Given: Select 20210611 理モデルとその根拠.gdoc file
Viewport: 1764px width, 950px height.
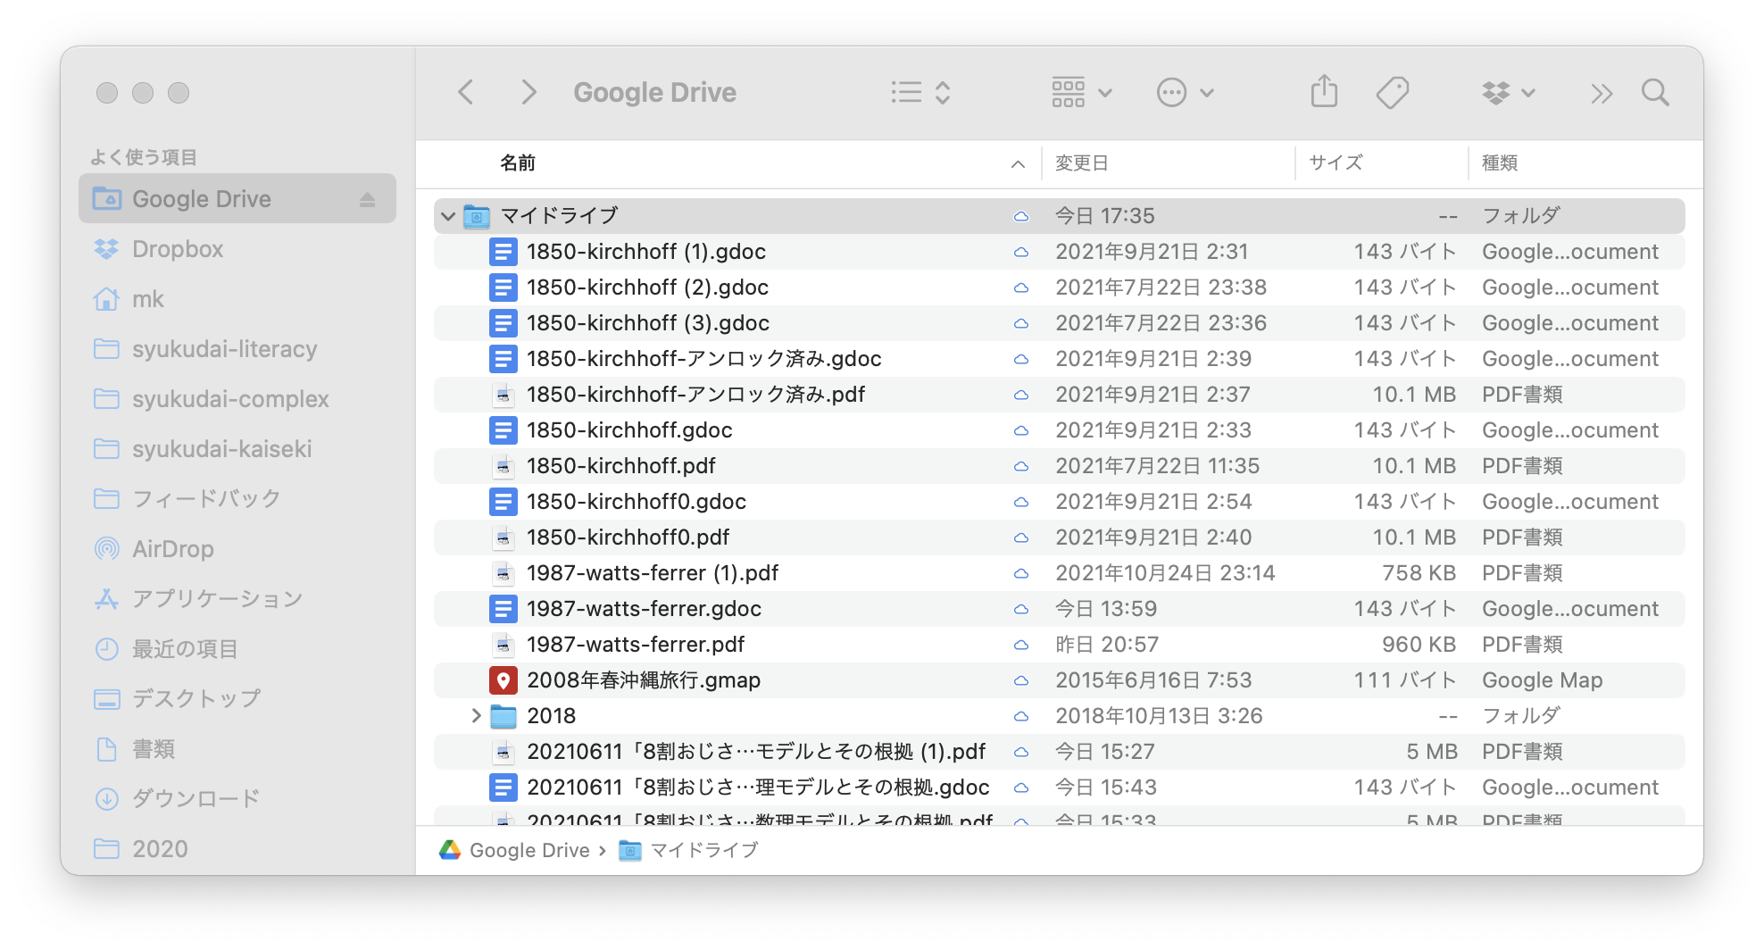Looking at the screenshot, I should coord(1060,787).
